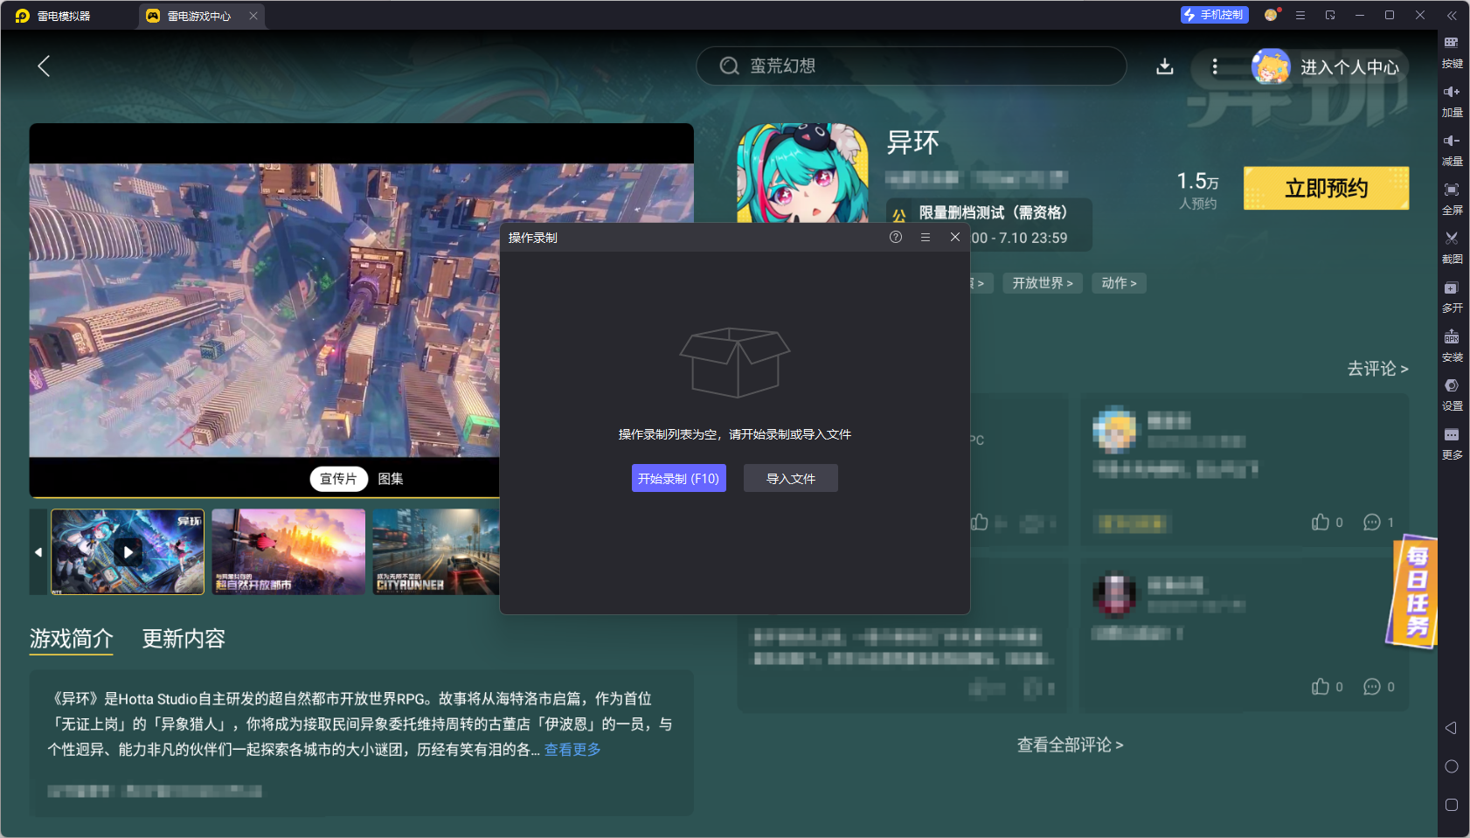Tap the Android back triangle button

[1451, 728]
